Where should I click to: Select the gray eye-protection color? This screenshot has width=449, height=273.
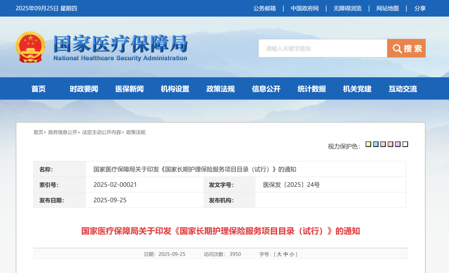tap(383, 144)
